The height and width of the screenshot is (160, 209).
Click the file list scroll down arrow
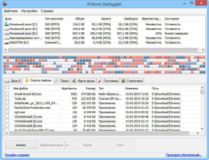(202, 129)
